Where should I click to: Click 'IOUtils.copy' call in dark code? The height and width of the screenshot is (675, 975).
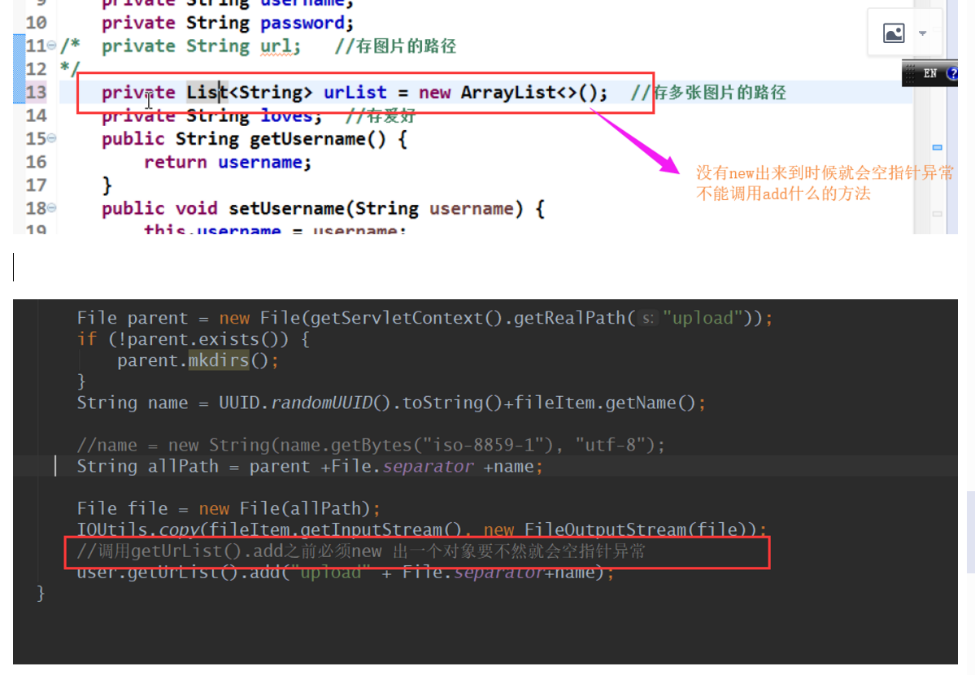[x=138, y=529]
